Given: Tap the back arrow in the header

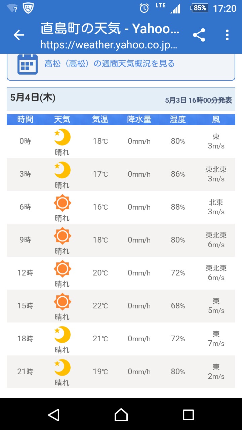Looking at the screenshot, I should (19, 35).
